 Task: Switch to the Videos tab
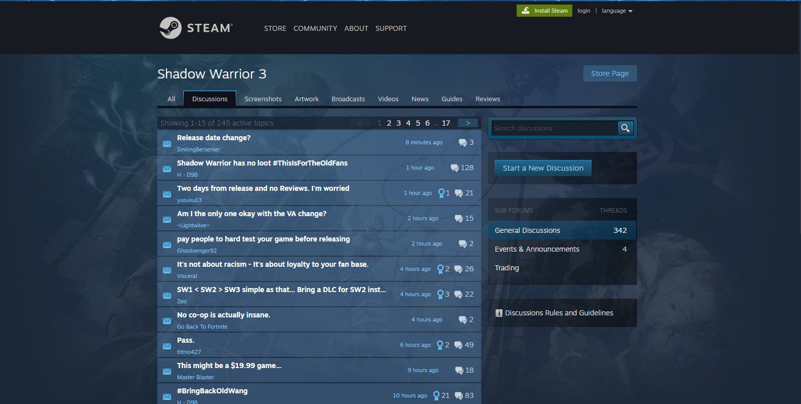point(388,99)
